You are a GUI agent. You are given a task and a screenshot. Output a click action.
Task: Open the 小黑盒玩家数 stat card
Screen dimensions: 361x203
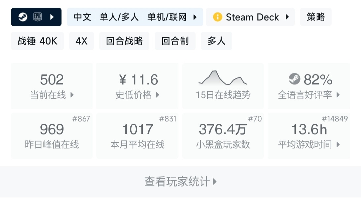[x=223, y=136]
